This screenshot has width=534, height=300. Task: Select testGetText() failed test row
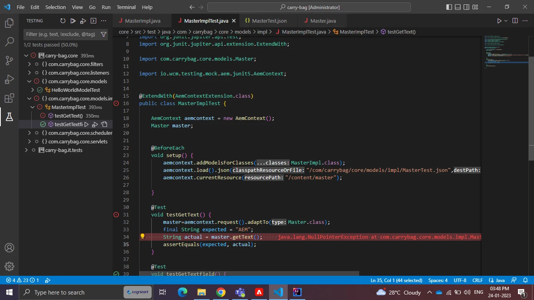(66, 116)
